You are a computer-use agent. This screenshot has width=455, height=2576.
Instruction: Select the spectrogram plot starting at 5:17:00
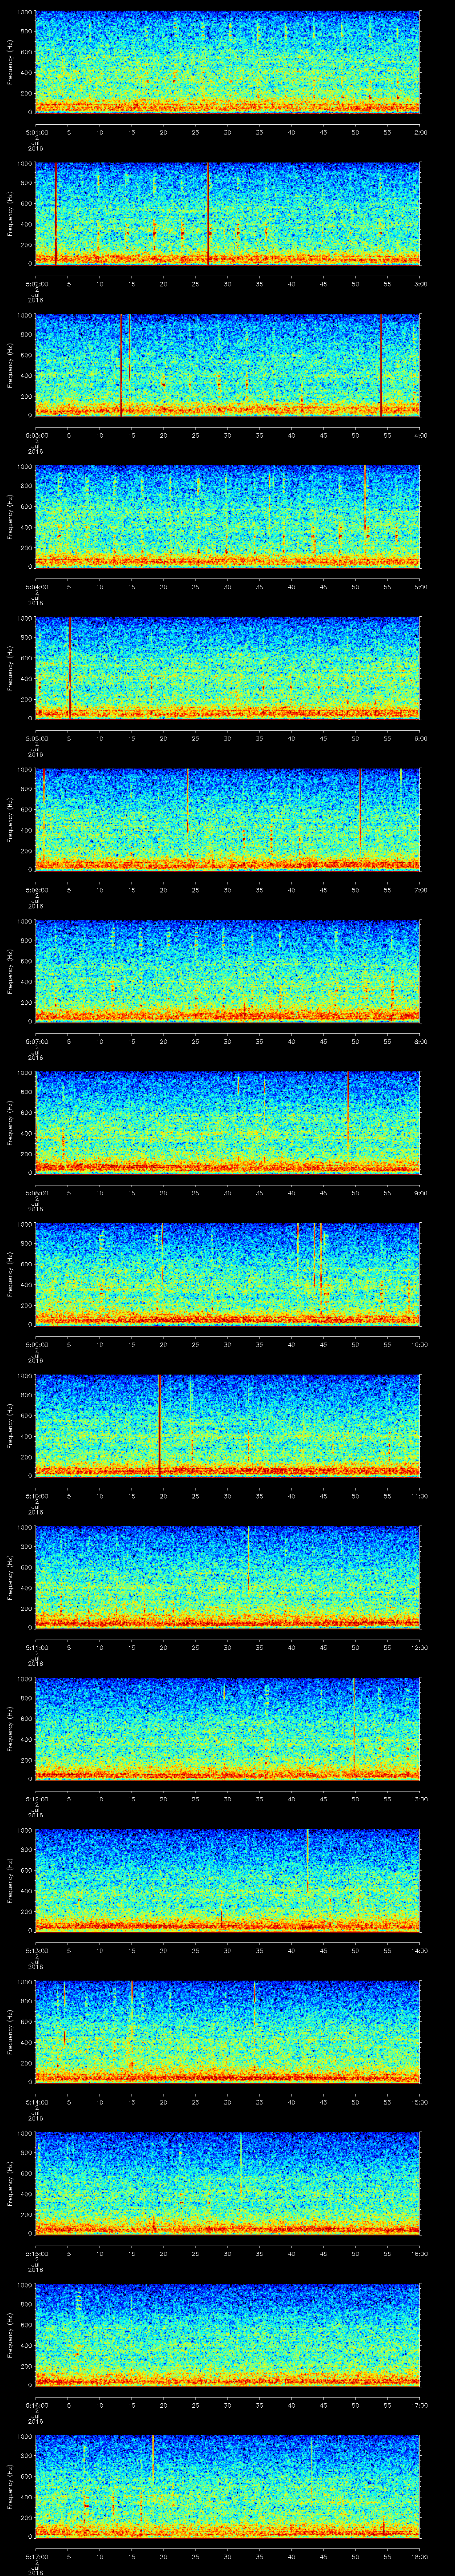pyautogui.click(x=228, y=2487)
